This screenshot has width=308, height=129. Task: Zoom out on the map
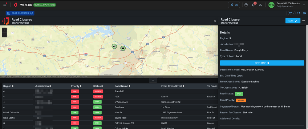(4, 35)
